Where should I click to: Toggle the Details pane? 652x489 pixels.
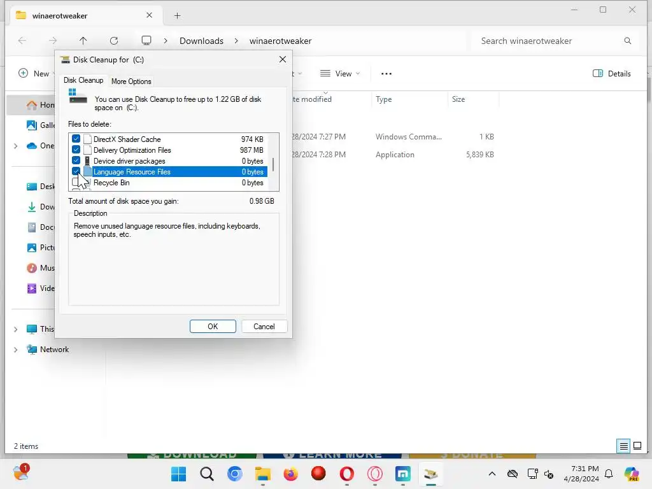pos(612,74)
